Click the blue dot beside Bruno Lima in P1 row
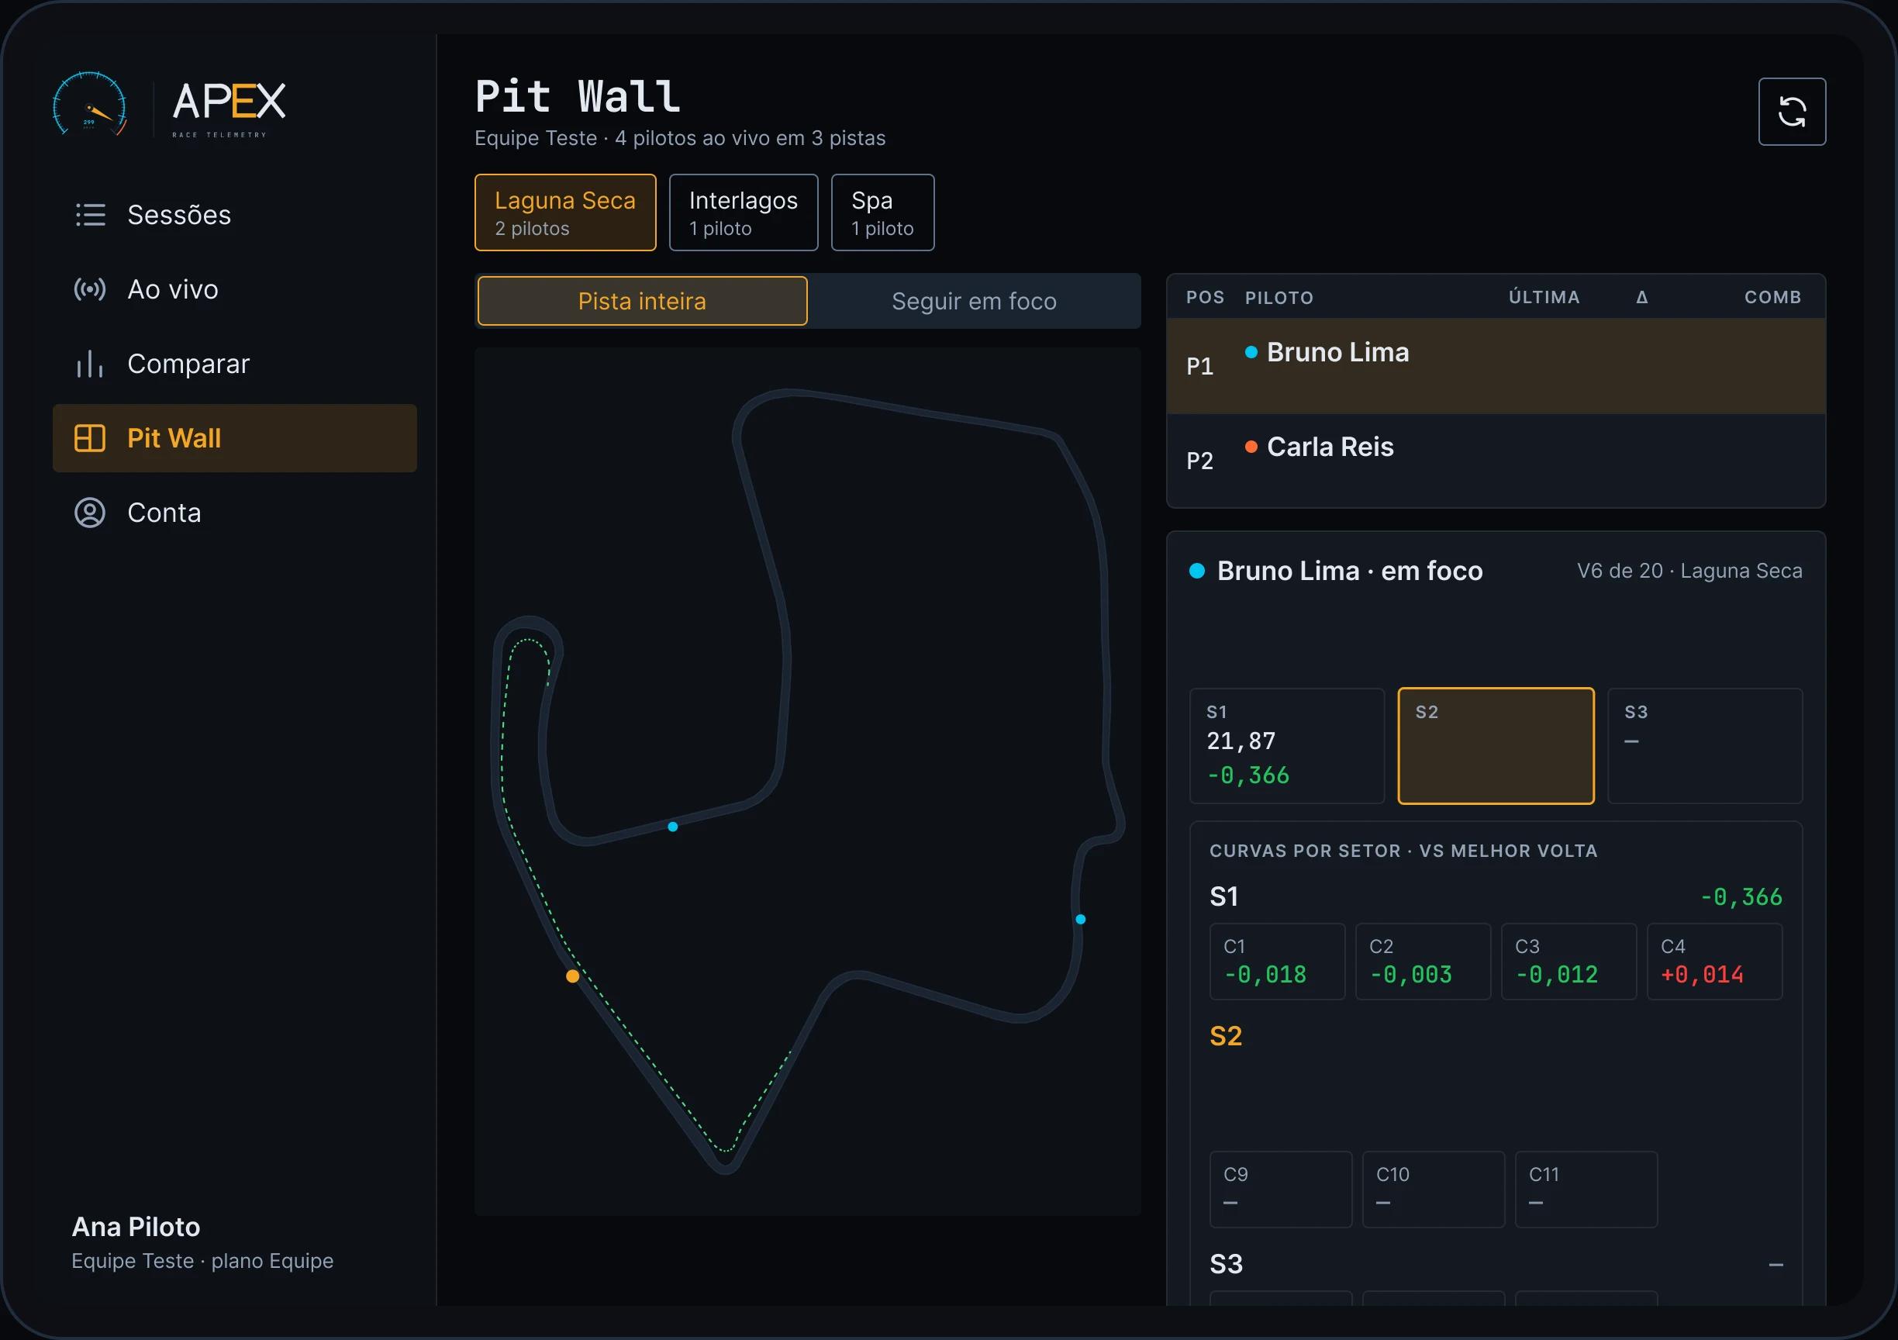This screenshot has height=1340, width=1898. [1251, 352]
